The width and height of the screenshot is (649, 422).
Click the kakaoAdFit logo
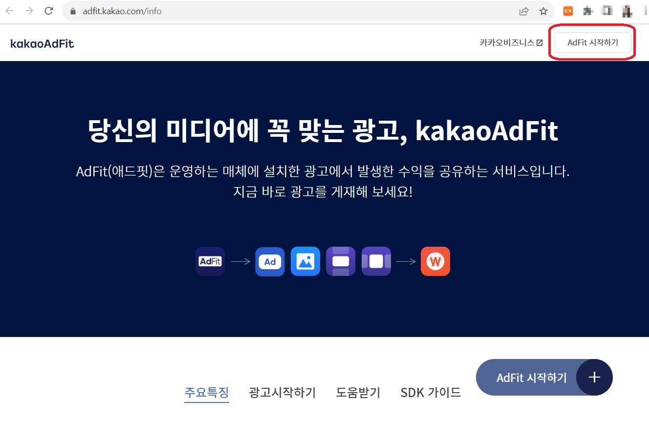coord(42,43)
